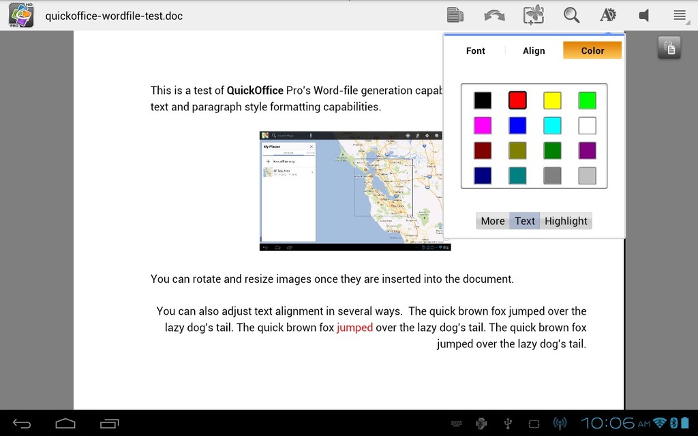Click the bold word "QuickOffice"
The width and height of the screenshot is (698, 436).
coord(255,91)
